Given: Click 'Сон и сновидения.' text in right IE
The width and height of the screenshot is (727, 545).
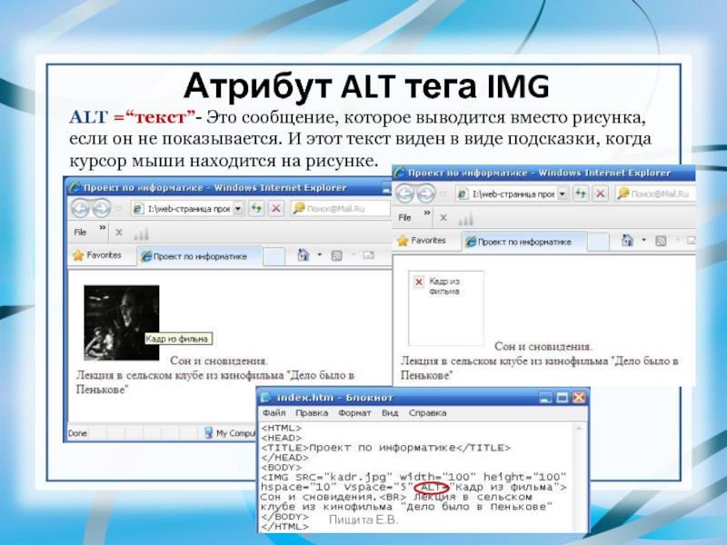Looking at the screenshot, I should tap(543, 346).
